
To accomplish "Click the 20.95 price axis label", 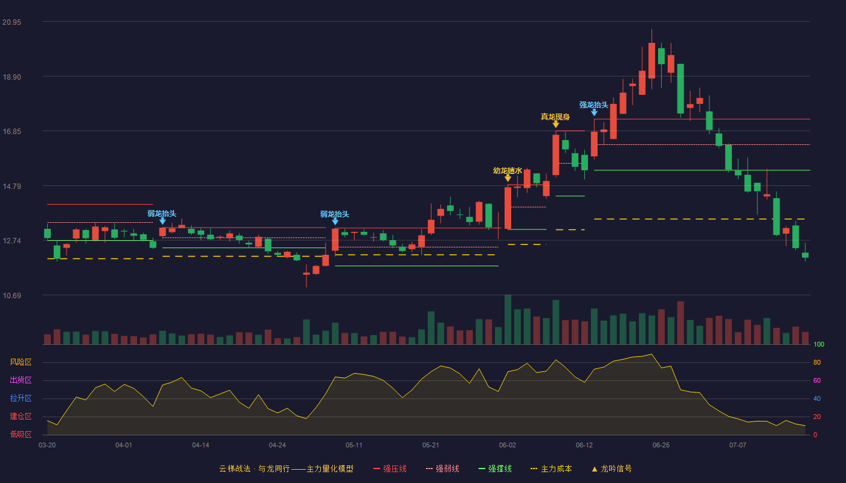I will [11, 22].
